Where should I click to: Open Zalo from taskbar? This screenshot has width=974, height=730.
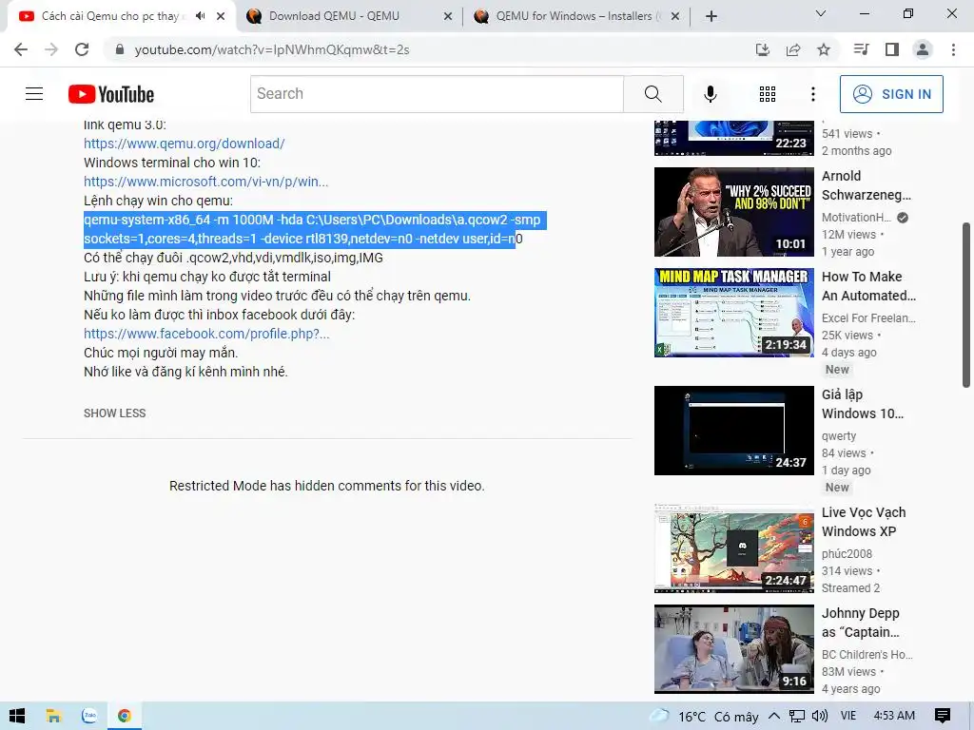[89, 716]
